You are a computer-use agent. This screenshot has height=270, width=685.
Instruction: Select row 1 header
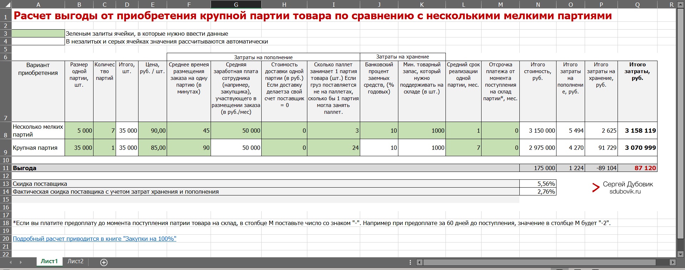click(x=6, y=15)
